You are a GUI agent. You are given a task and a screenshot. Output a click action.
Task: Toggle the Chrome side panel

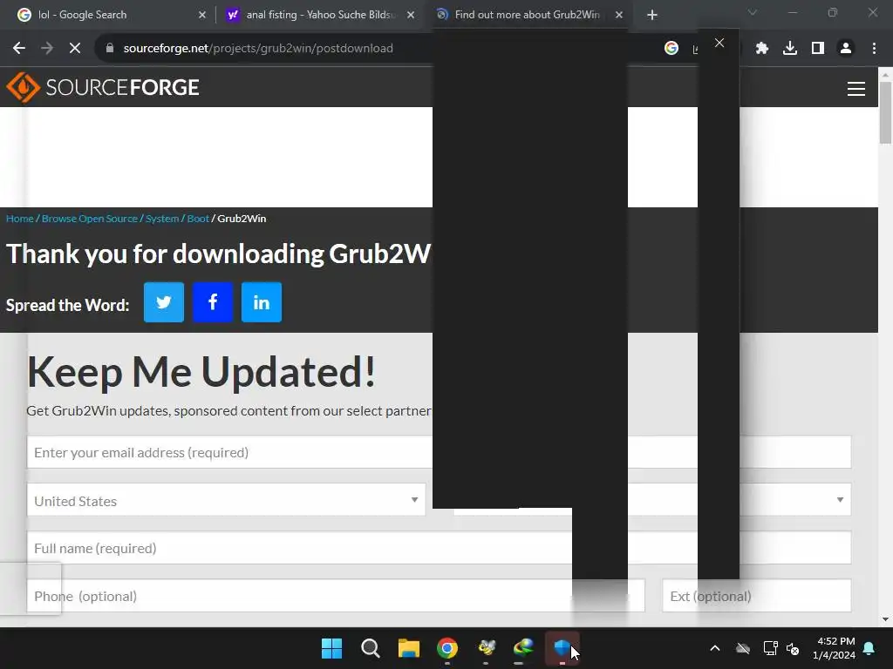(818, 49)
